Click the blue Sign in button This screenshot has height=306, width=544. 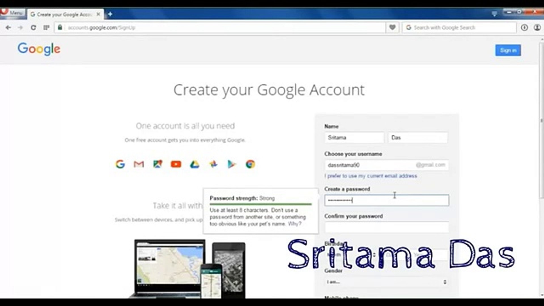tap(508, 50)
